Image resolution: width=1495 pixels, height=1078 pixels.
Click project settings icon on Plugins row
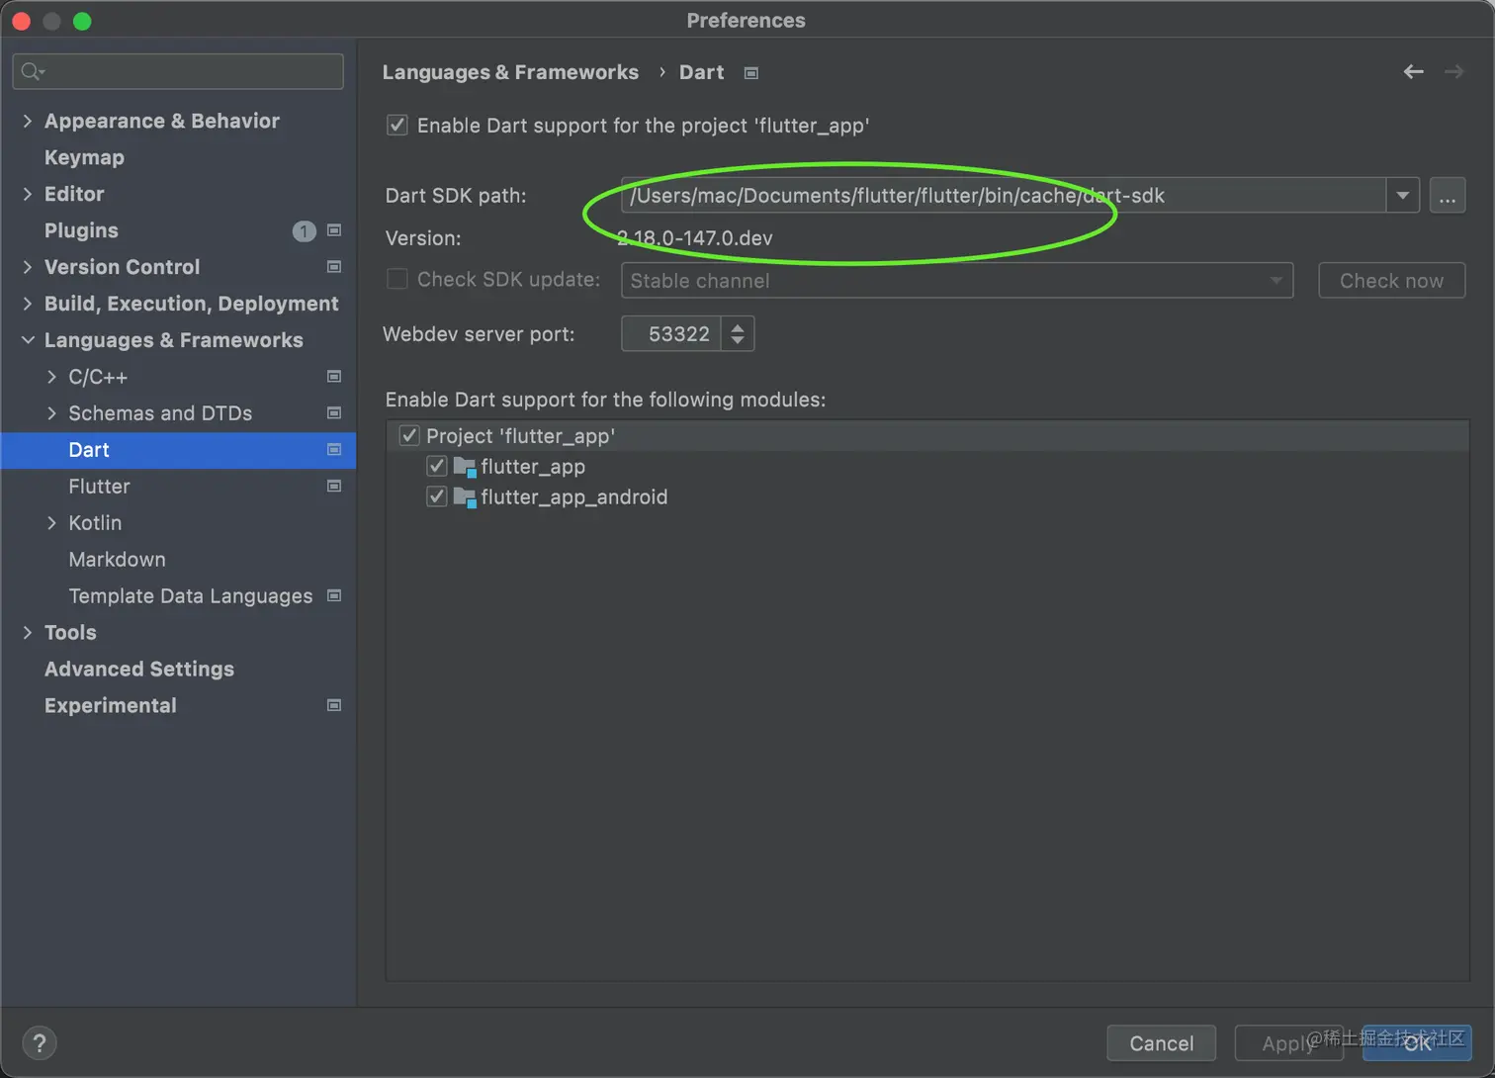[x=334, y=230]
